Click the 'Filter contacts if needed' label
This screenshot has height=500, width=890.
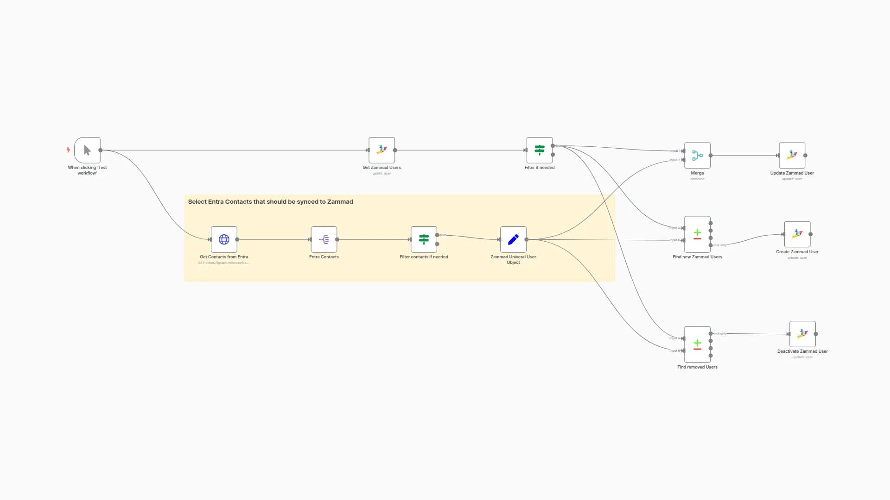(424, 257)
